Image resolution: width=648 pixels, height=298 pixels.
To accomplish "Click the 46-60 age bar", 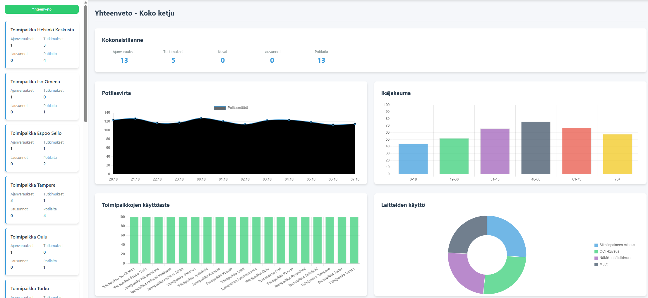I will [x=536, y=148].
